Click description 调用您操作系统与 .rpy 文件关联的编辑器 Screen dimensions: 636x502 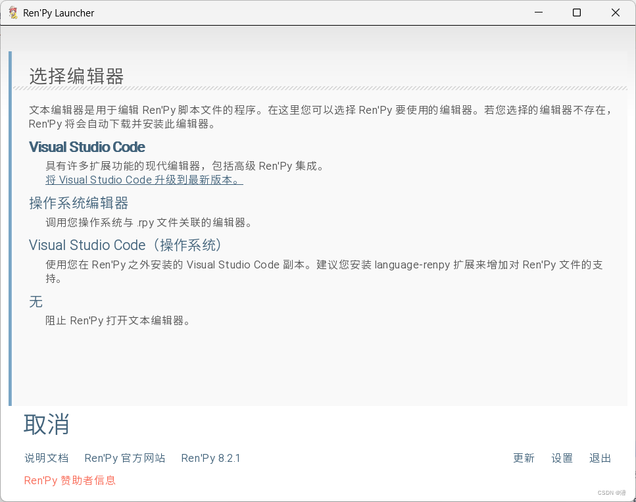point(149,222)
